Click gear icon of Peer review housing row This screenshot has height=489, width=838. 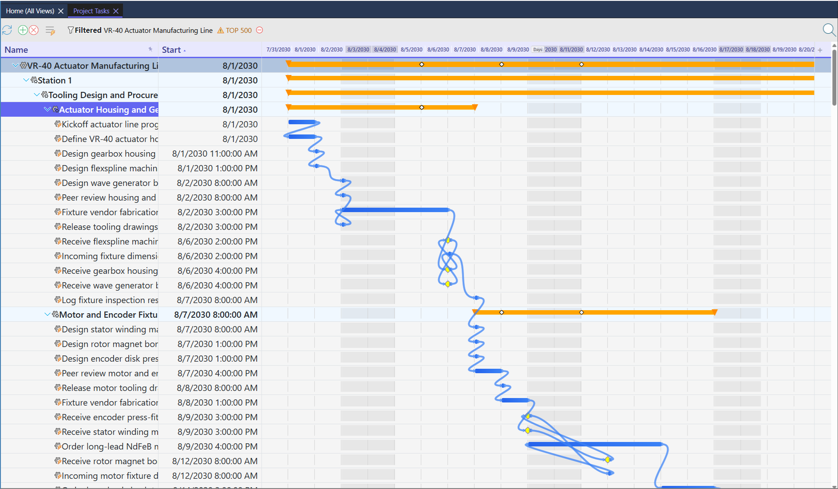58,197
